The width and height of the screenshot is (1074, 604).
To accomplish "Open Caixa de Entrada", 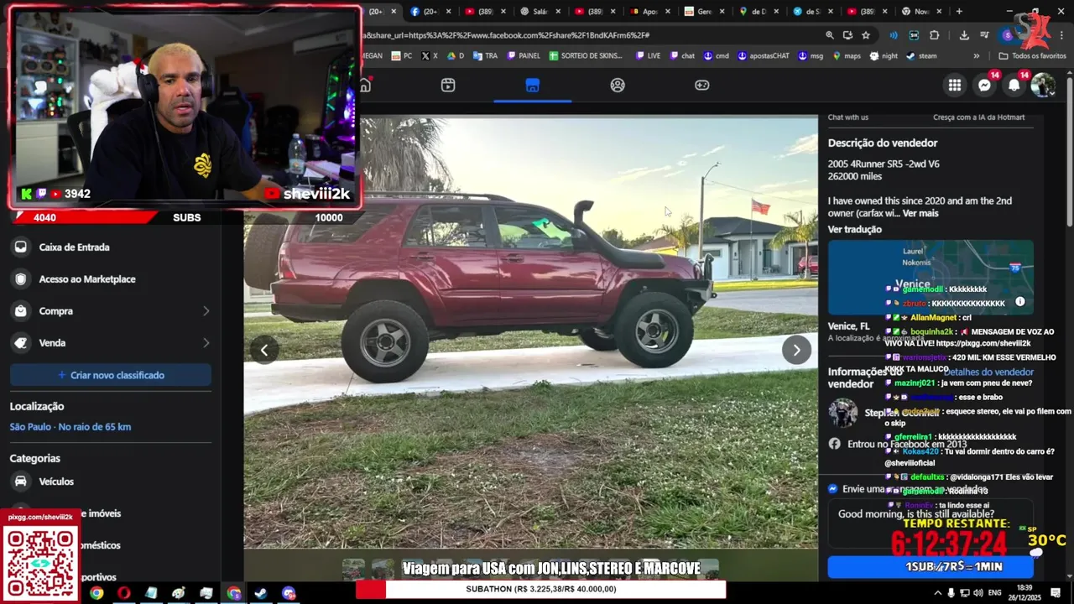I will click(111, 247).
